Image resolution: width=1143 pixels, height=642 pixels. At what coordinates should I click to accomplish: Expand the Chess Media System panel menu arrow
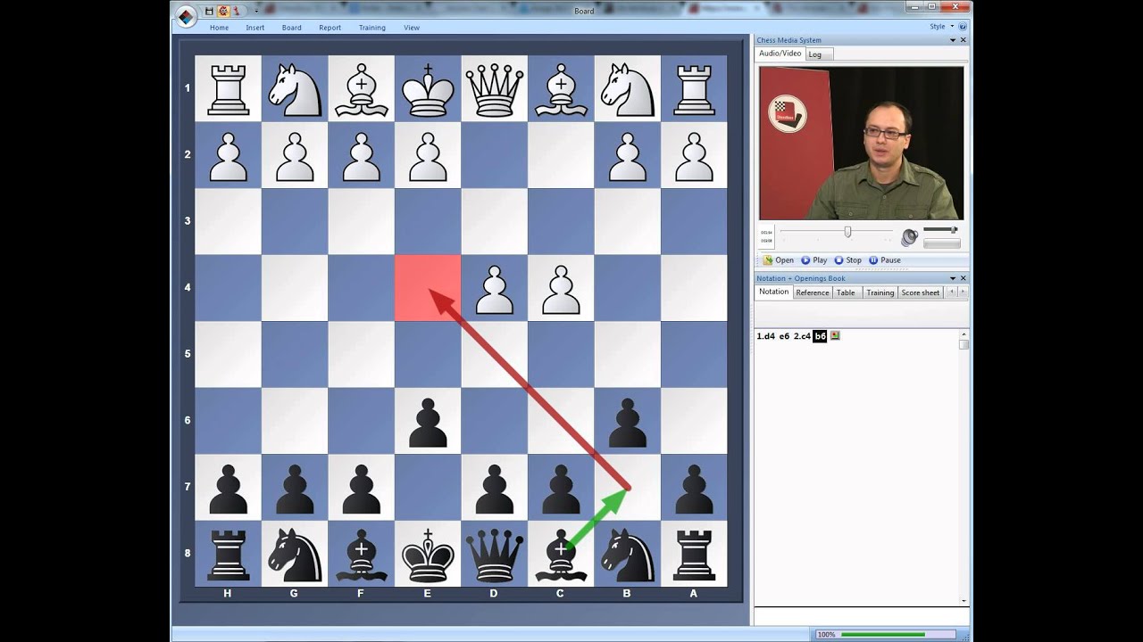pyautogui.click(x=952, y=40)
